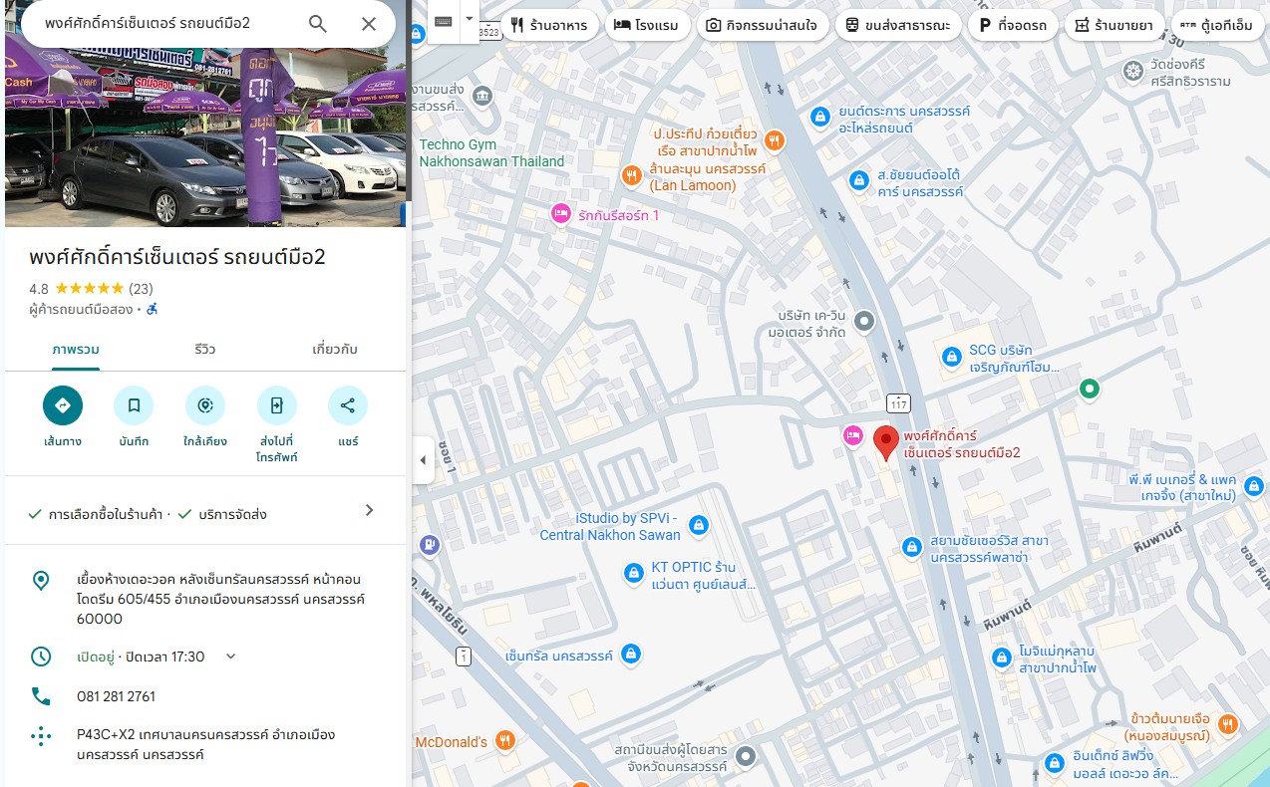Select the ขนส่งสาธารณะ filter chip
This screenshot has width=1270, height=787.
click(x=898, y=25)
